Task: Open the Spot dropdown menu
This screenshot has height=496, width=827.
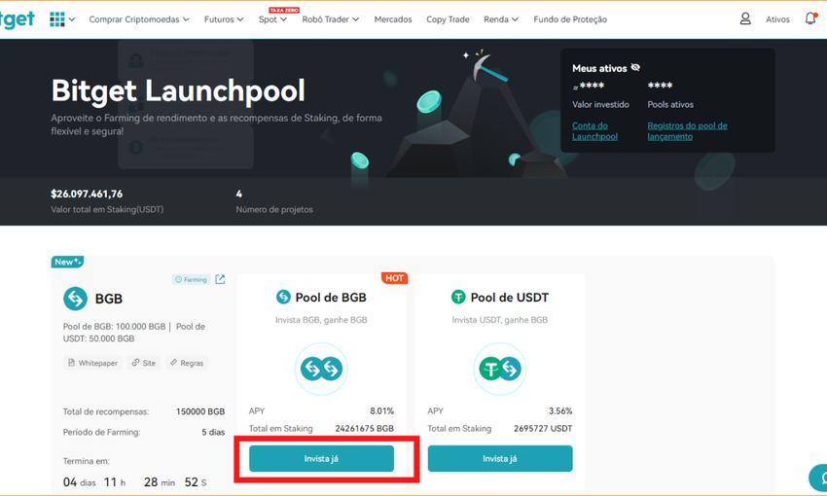Action: [x=272, y=19]
